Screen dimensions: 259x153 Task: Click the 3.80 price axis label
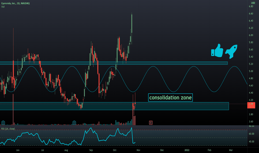coord(251,114)
